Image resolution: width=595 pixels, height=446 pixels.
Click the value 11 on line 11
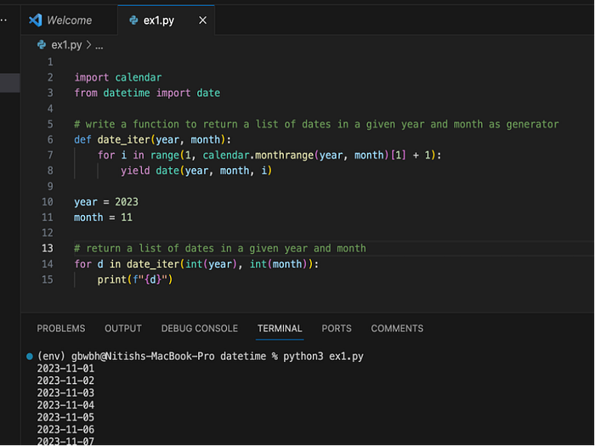(127, 217)
